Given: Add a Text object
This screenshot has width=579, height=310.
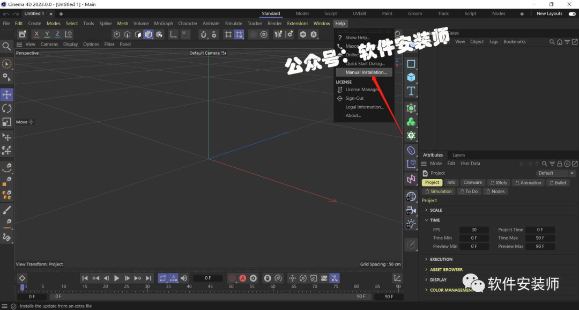Looking at the screenshot, I should coord(411,91).
